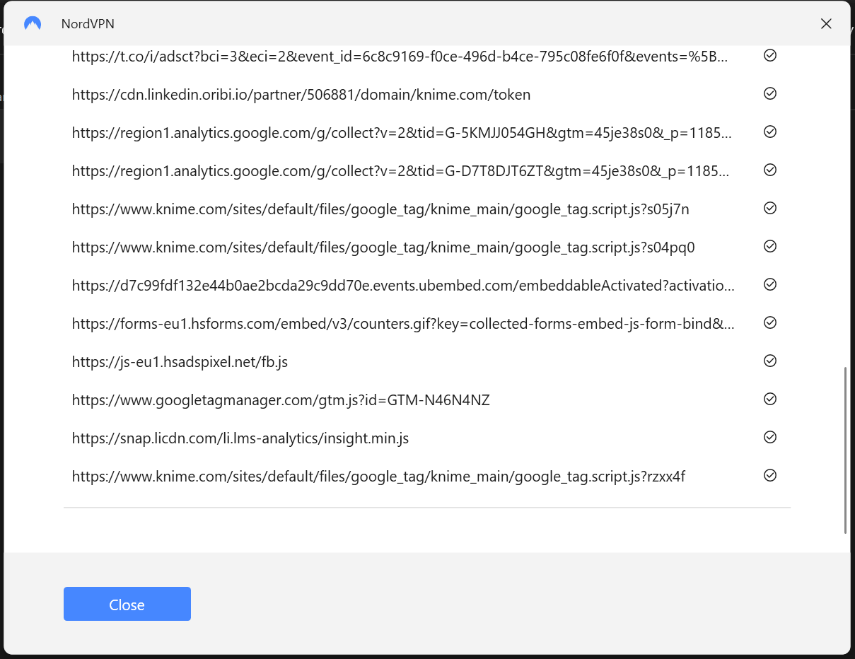
Task: Select analytics URL with tid G-5KMJJ054GH
Action: pyautogui.click(x=402, y=133)
